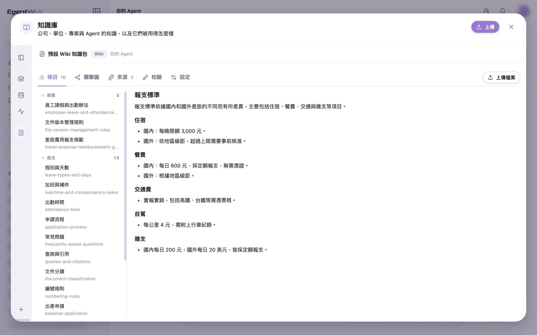
Task: Open the 查詢與引用 entry
Action: (81, 258)
